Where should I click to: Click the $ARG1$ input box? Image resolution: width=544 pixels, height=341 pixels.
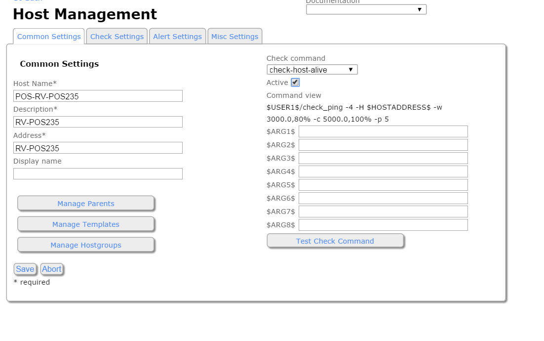(383, 131)
